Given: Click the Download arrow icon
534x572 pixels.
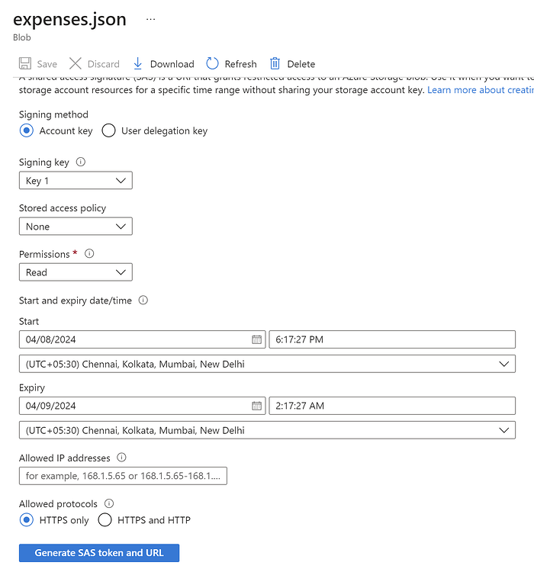Looking at the screenshot, I should (x=137, y=63).
